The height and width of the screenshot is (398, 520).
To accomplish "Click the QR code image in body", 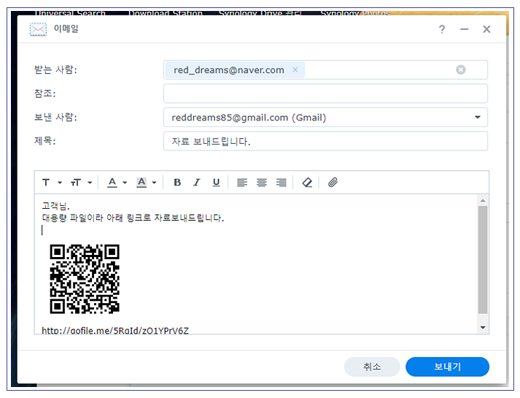I will [x=85, y=279].
